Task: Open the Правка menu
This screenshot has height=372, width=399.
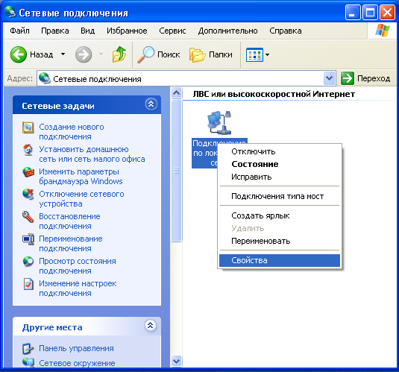Action: coord(55,31)
